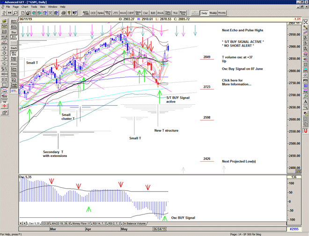The width and height of the screenshot is (309, 236).
Task: Click the MACD indicator toolbar button
Action: (123, 13)
